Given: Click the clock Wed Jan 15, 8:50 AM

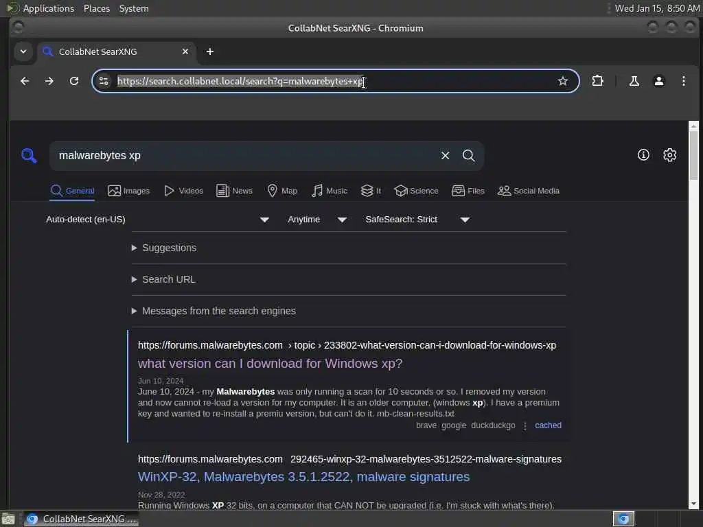Looking at the screenshot, I should click(657, 8).
